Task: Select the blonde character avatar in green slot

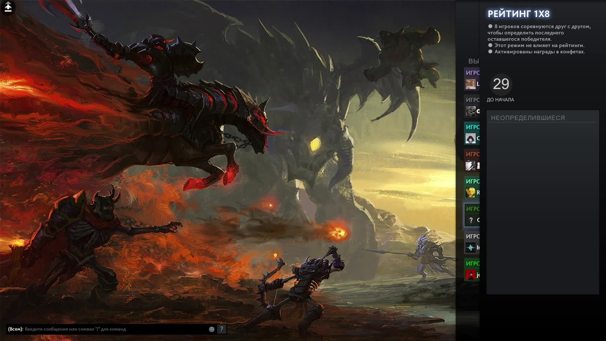Action: [470, 193]
